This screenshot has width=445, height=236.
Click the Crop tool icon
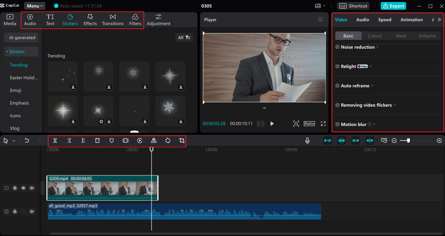[x=182, y=141]
